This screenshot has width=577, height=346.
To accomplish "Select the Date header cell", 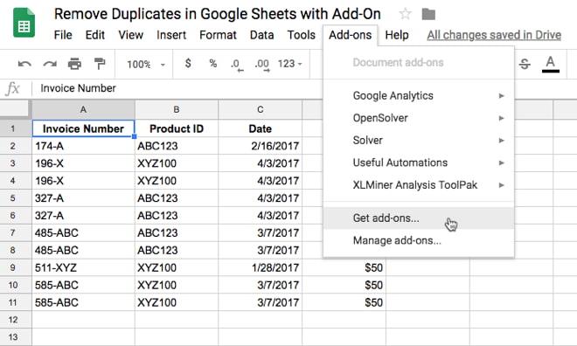I will coord(261,128).
